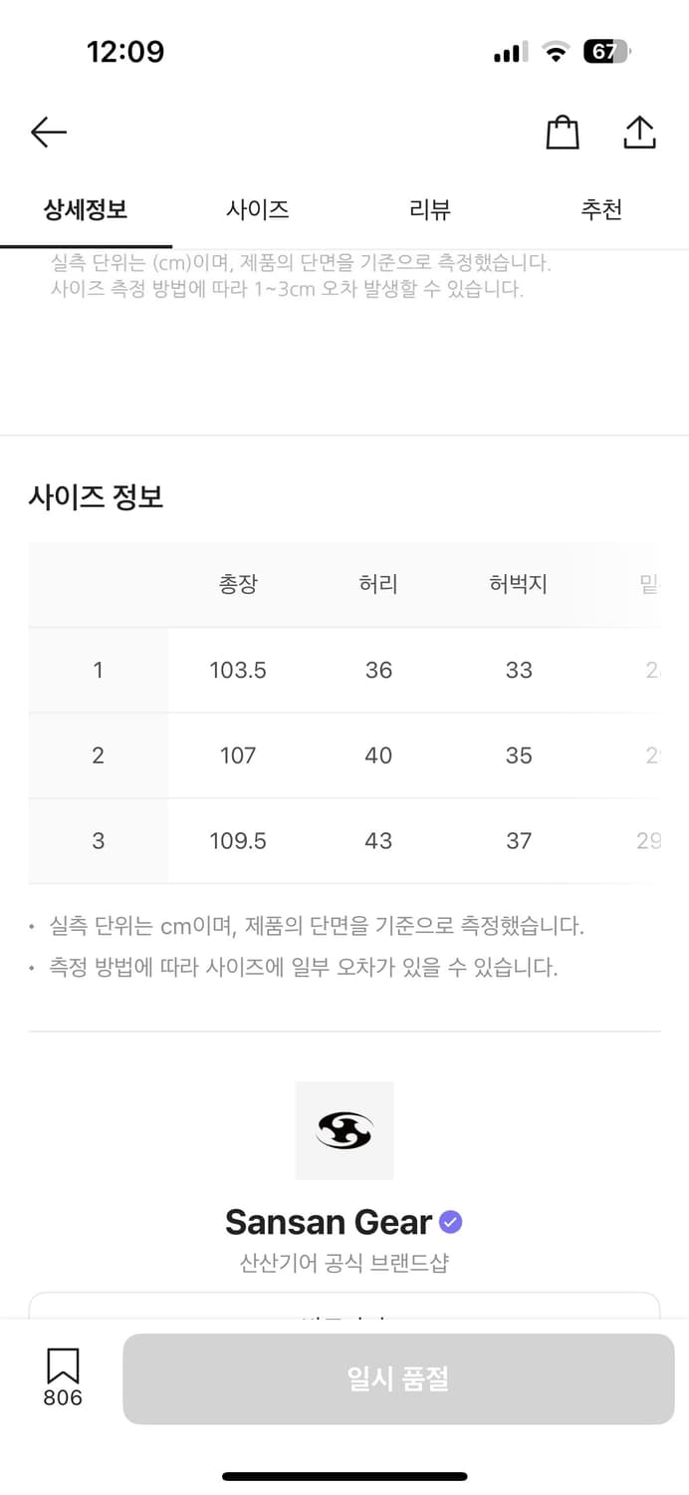689x1495 pixels.
Task: Tap the battery indicator in status bar
Action: point(605,52)
